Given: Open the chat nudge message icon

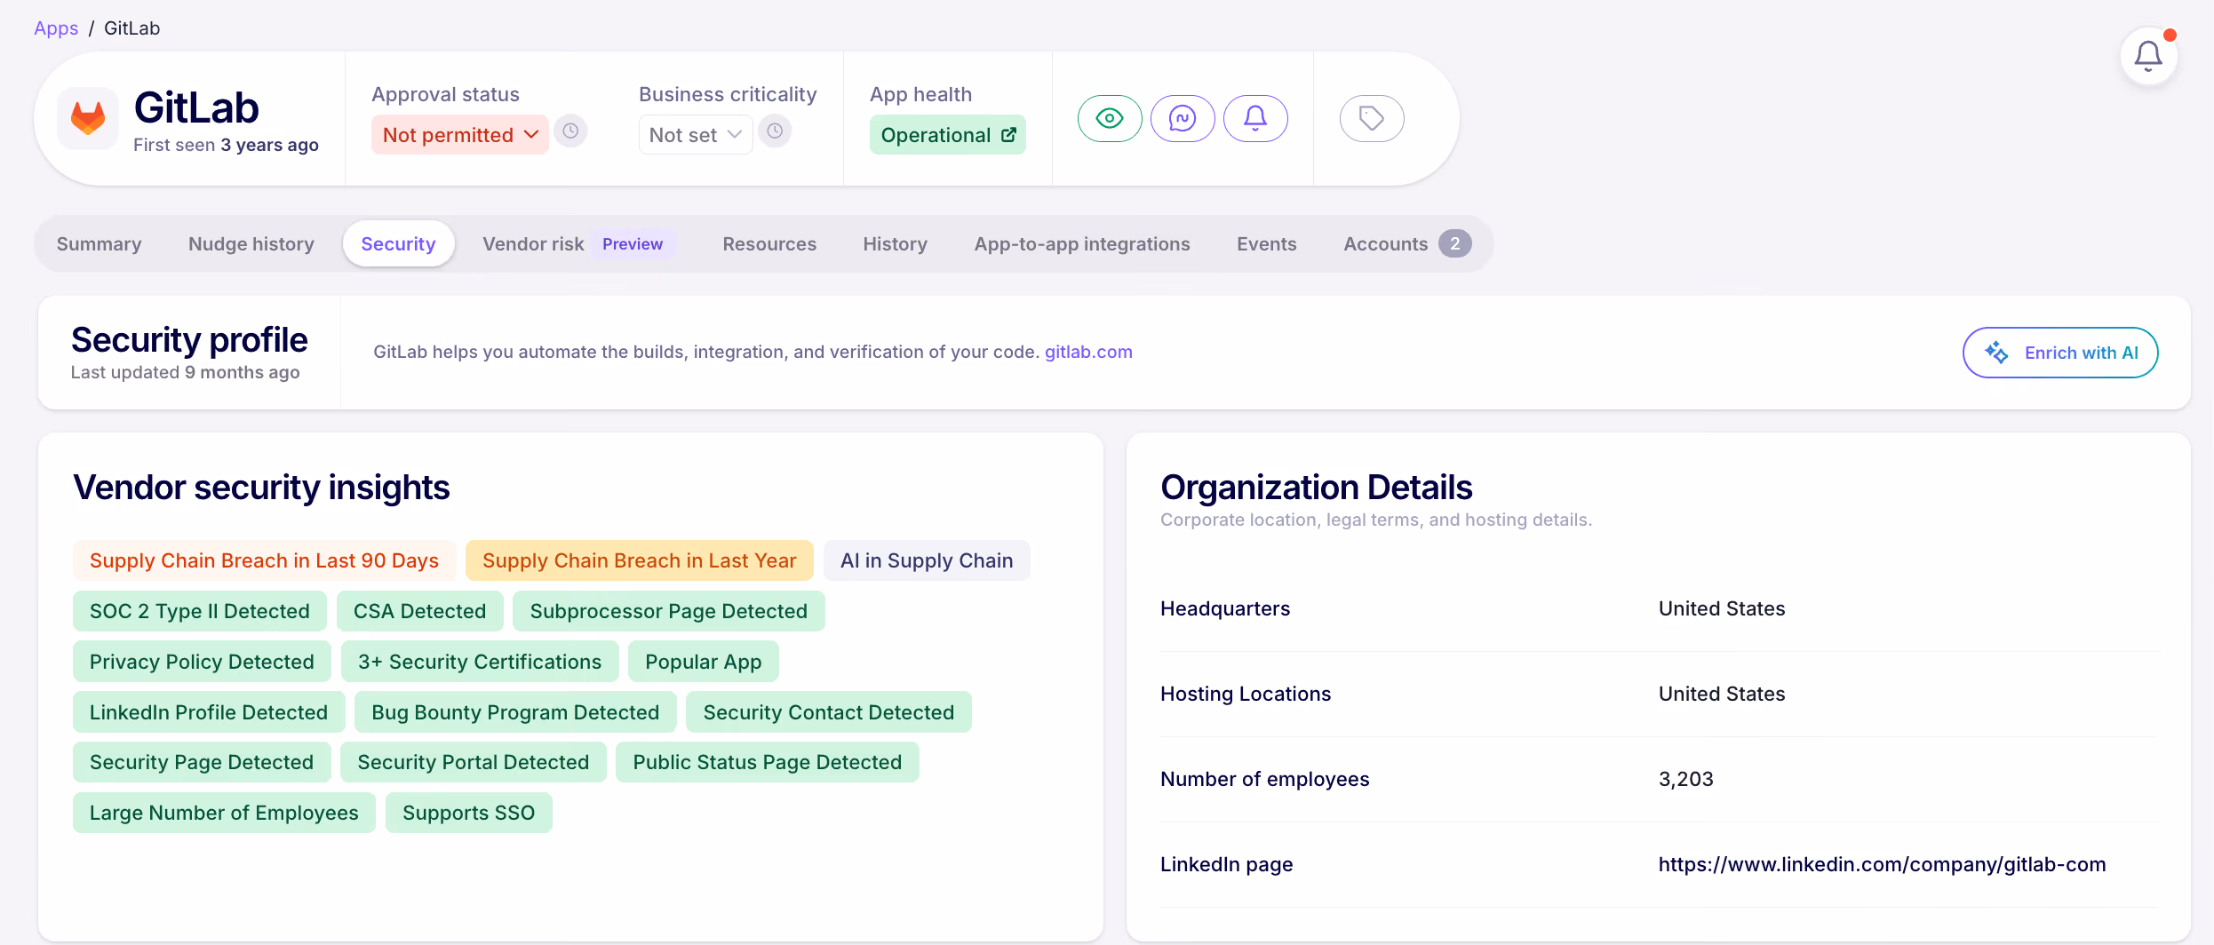Looking at the screenshot, I should [1183, 118].
